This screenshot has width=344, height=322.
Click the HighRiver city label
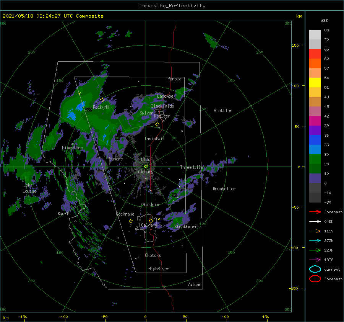coord(159,269)
